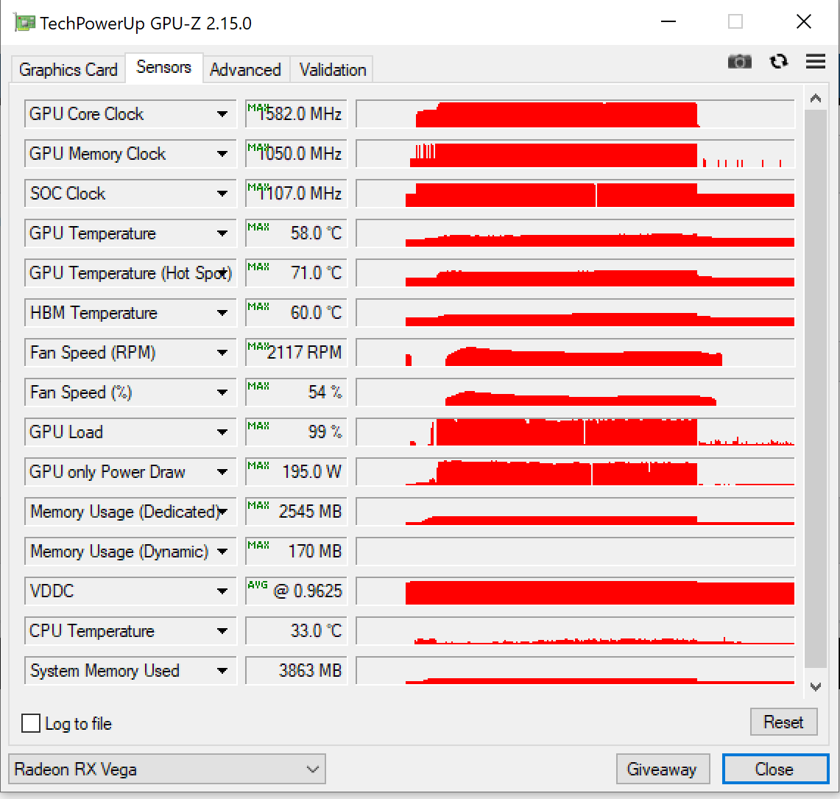Click the GPU Temperature (Hot Spot) label
Viewport: 840px width, 799px height.
(130, 273)
